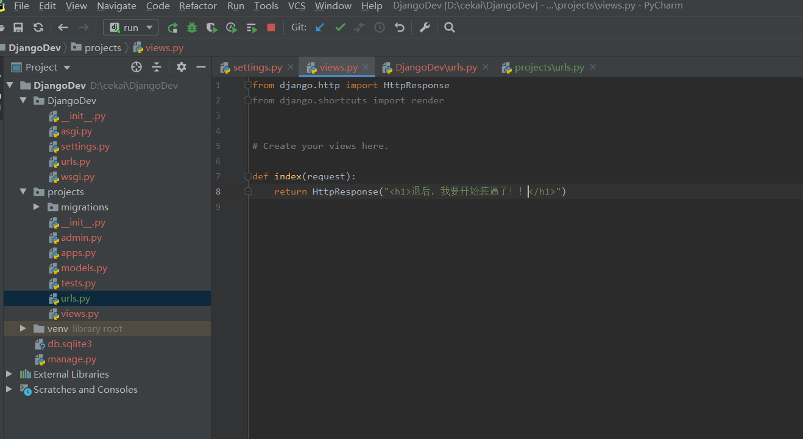Select manage.py in the project tree
The height and width of the screenshot is (439, 803).
point(72,359)
